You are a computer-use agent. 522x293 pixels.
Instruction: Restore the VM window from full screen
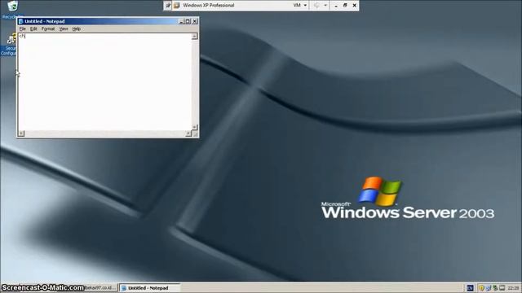click(345, 6)
